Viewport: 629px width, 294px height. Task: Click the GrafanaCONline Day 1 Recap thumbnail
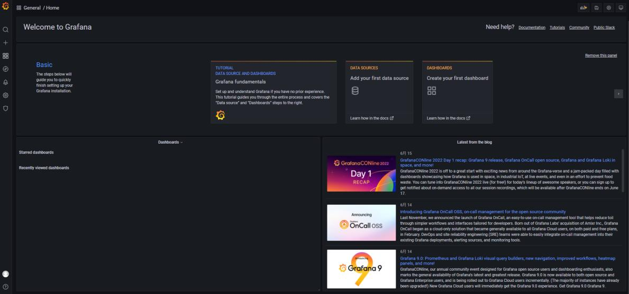pos(361,174)
